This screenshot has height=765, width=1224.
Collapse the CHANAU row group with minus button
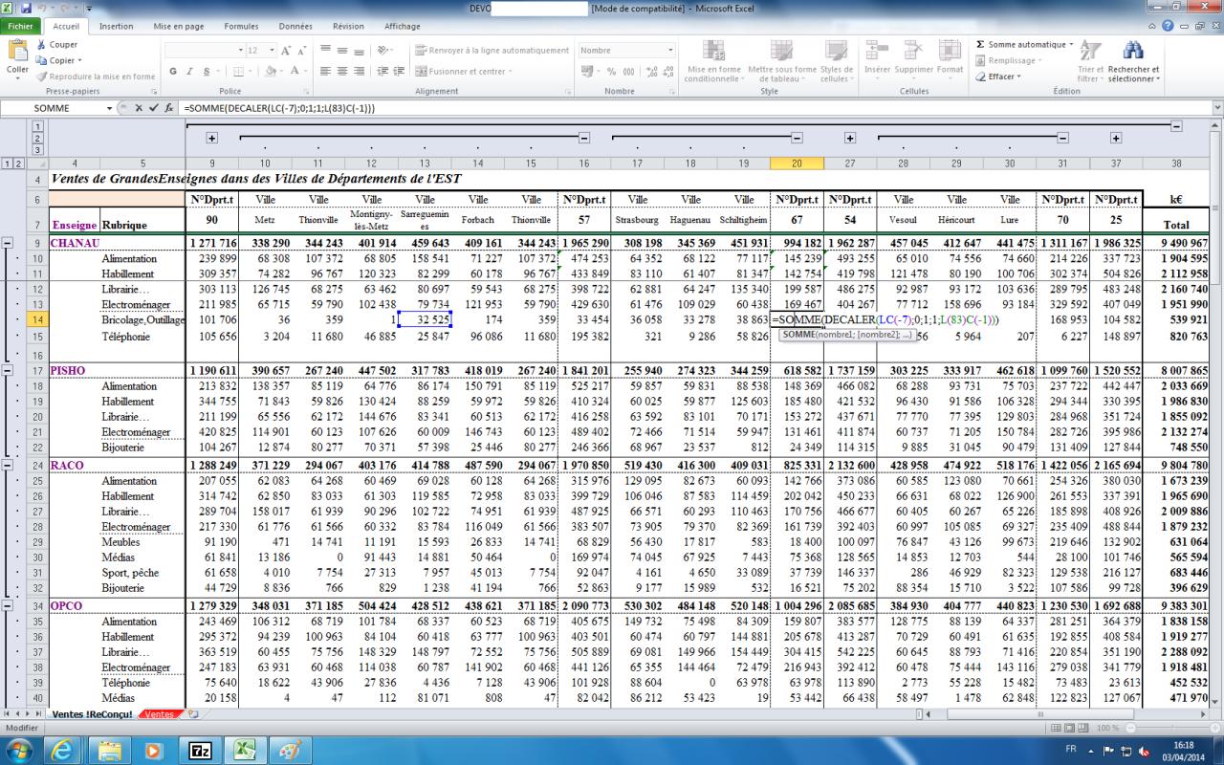pos(8,243)
